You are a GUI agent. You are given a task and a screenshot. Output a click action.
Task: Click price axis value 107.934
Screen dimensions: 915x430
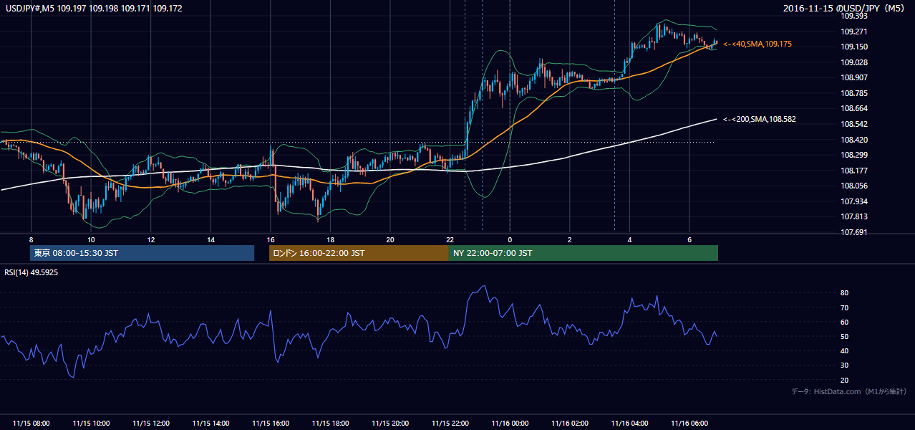[854, 201]
